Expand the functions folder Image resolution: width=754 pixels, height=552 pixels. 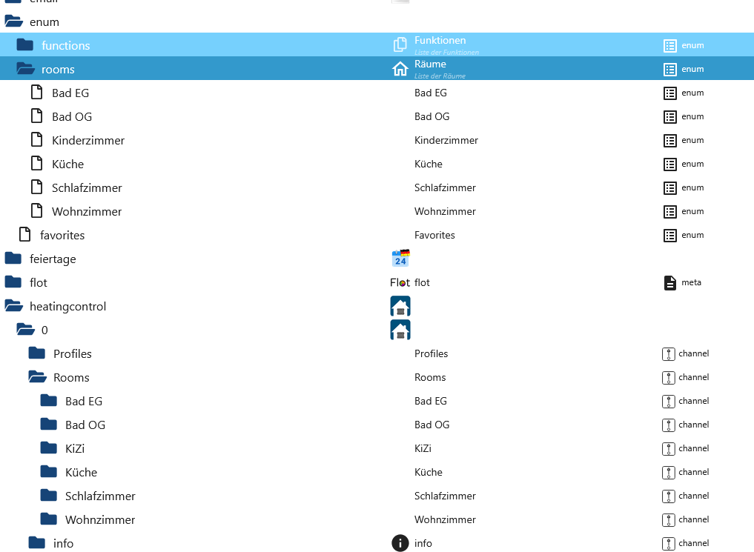[25, 45]
